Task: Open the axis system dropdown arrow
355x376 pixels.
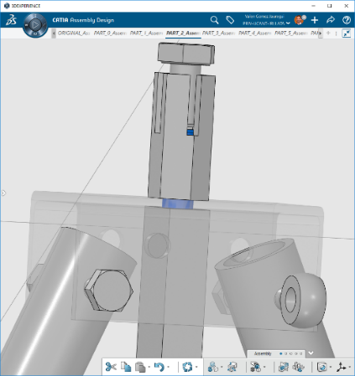Action: point(350,367)
